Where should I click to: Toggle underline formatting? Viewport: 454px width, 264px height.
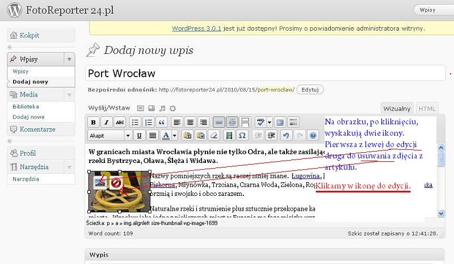139,136
